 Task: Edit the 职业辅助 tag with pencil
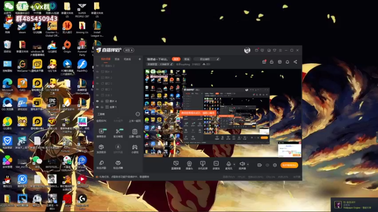tap(218, 59)
